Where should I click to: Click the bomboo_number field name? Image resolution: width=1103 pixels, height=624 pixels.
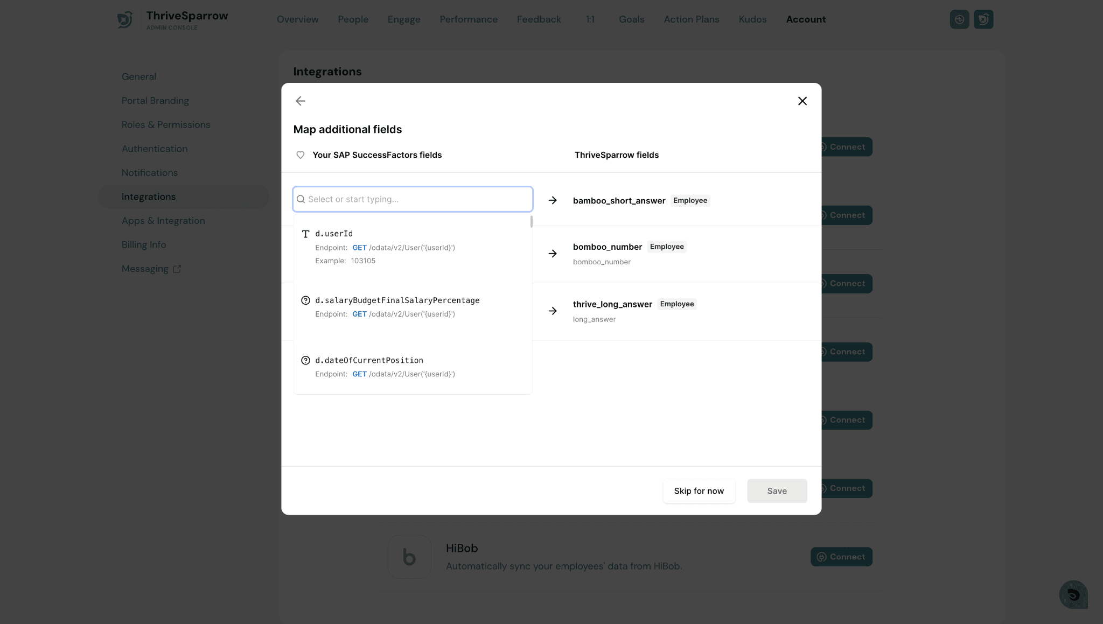608,247
